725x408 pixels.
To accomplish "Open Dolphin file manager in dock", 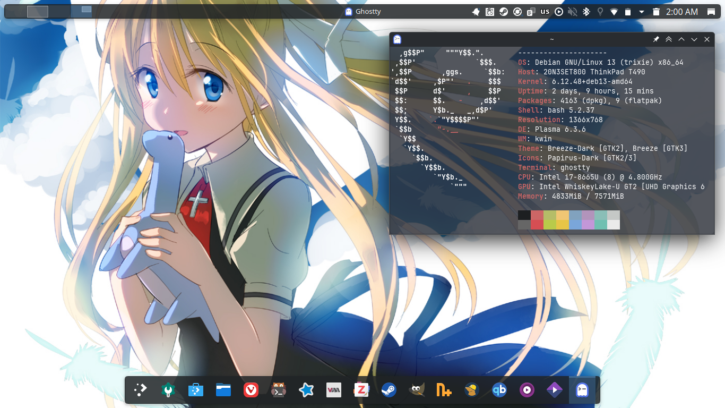I will pos(223,390).
